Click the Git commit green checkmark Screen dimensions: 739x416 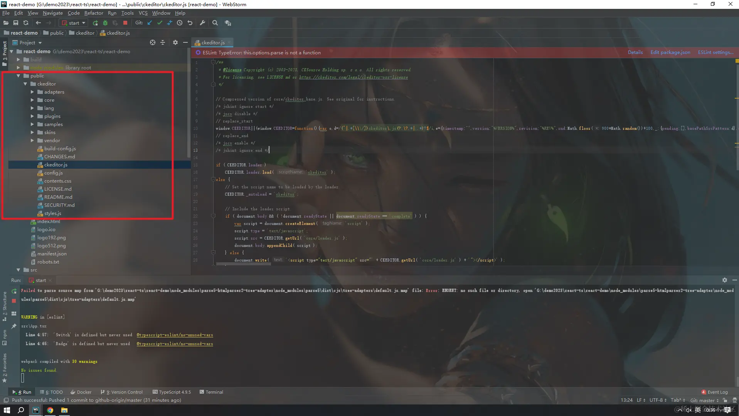pyautogui.click(x=160, y=23)
